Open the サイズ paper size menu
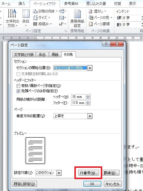The width and height of the screenshot is (143, 191). coord(41,18)
